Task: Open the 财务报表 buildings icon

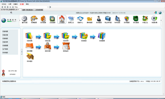Action: [x=117, y=19]
